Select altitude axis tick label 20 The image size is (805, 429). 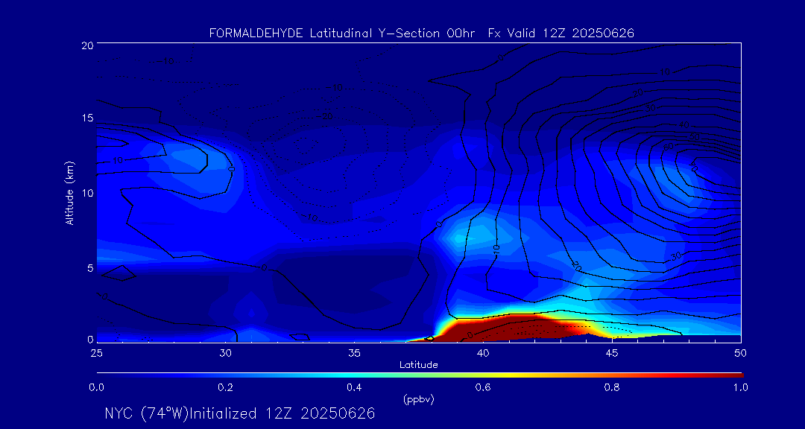(x=86, y=45)
